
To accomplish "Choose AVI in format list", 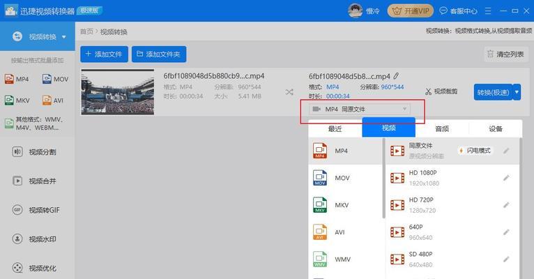I will [x=345, y=232].
